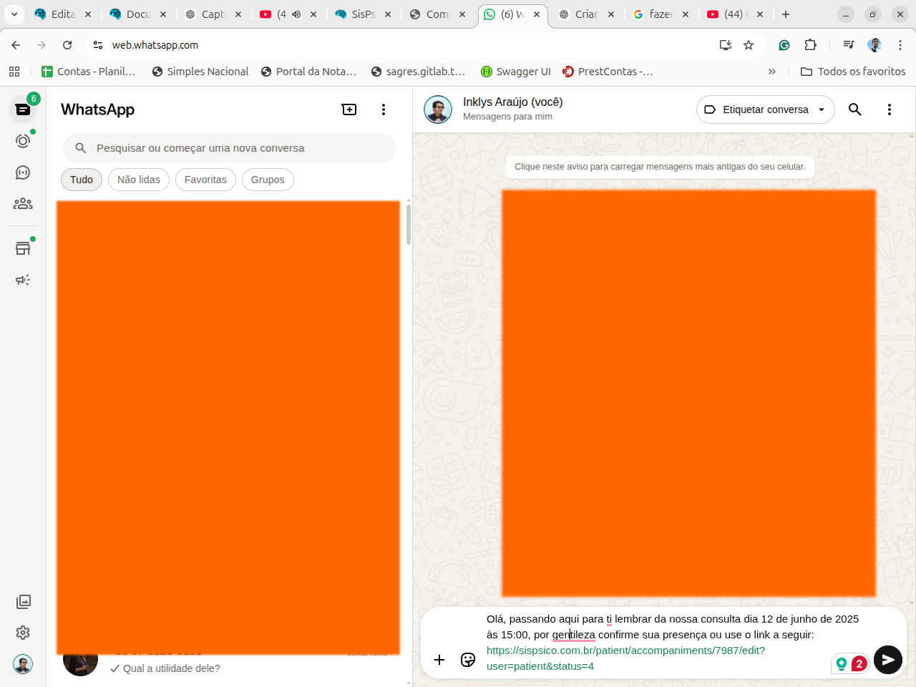Search within this conversation using magnifier icon
916x687 pixels.
pos(854,109)
